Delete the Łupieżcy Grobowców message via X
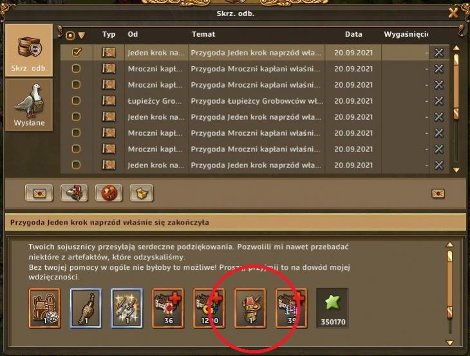Image resolution: width=470 pixels, height=356 pixels. [439, 100]
